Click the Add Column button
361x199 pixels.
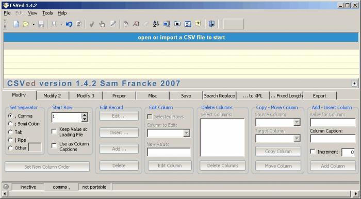333,165
